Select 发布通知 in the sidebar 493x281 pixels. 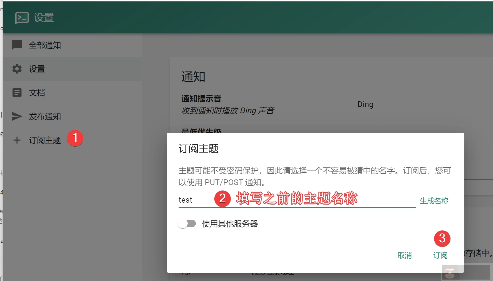pos(45,117)
